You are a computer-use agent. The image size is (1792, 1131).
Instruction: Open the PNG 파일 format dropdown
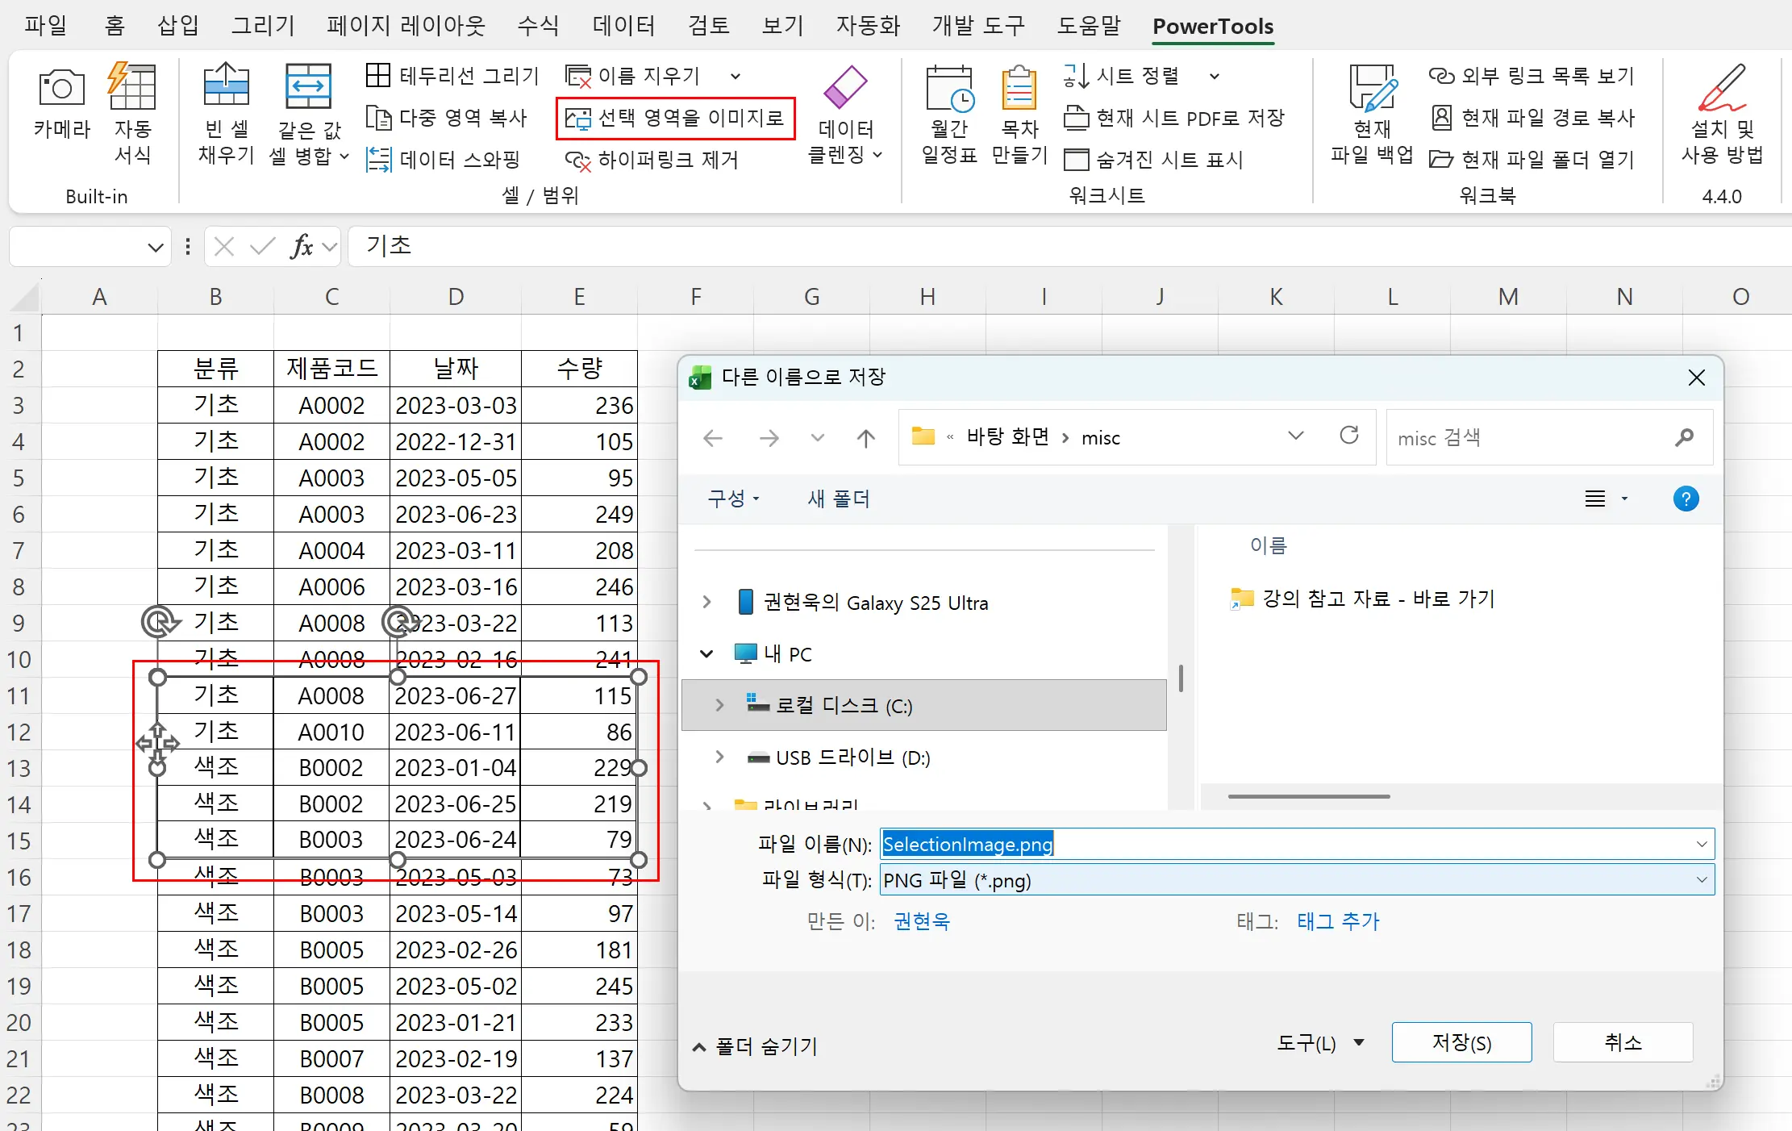(1702, 879)
